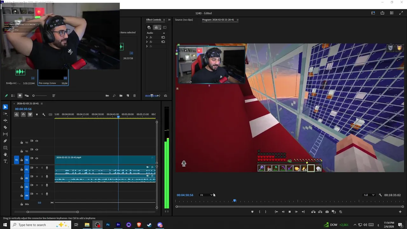Step back one frame
The height and width of the screenshot is (229, 407).
[283, 212]
